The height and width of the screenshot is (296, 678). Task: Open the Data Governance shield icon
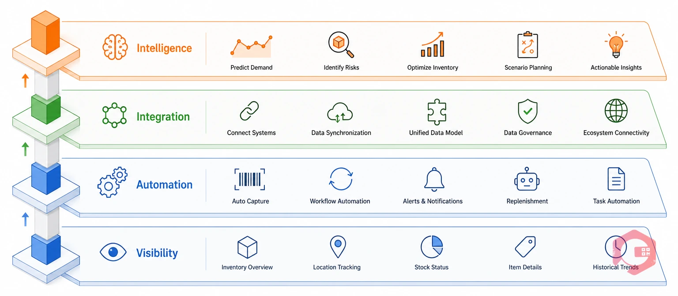[x=527, y=111]
